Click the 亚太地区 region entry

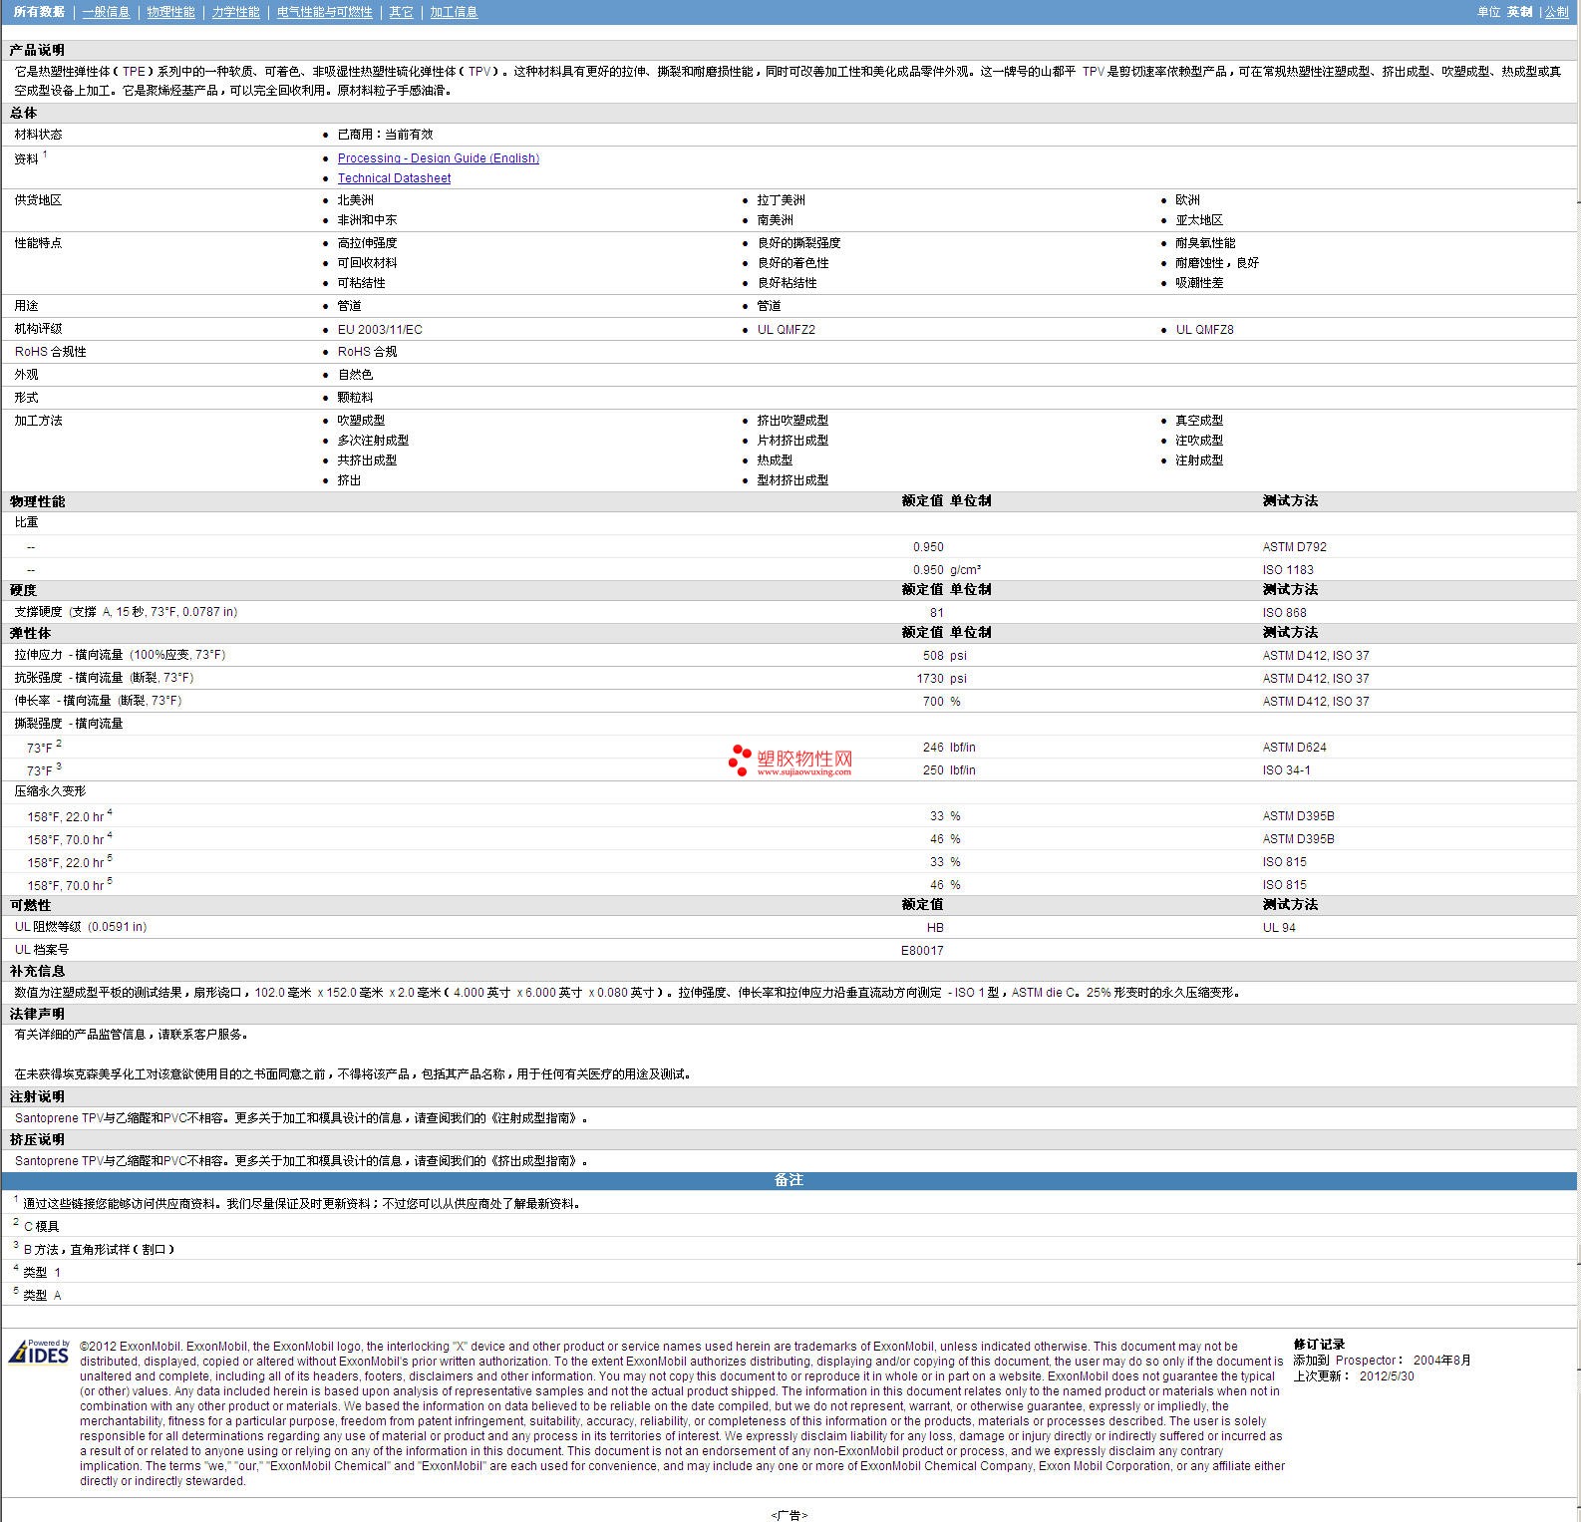point(1198,220)
